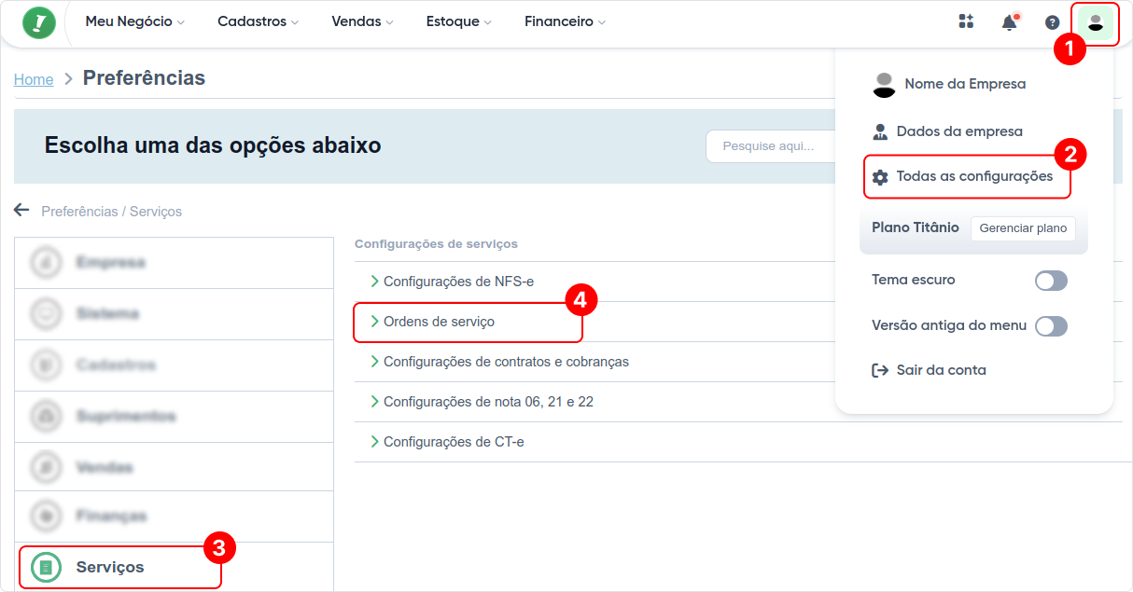Click the Serviços sidebar icon
The image size is (1133, 592).
(x=46, y=567)
